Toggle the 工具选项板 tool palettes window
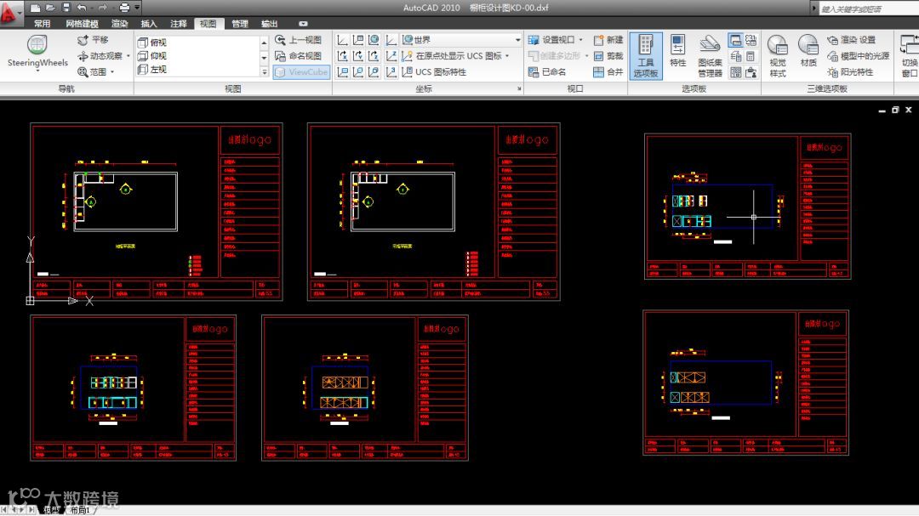This screenshot has height=516, width=919. pos(646,55)
